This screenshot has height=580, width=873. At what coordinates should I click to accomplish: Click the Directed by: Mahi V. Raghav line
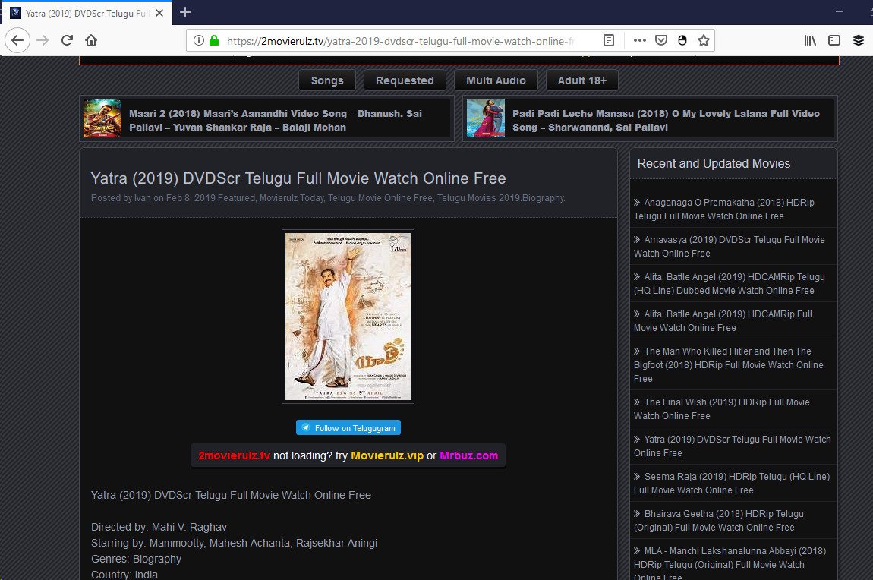[x=159, y=527]
